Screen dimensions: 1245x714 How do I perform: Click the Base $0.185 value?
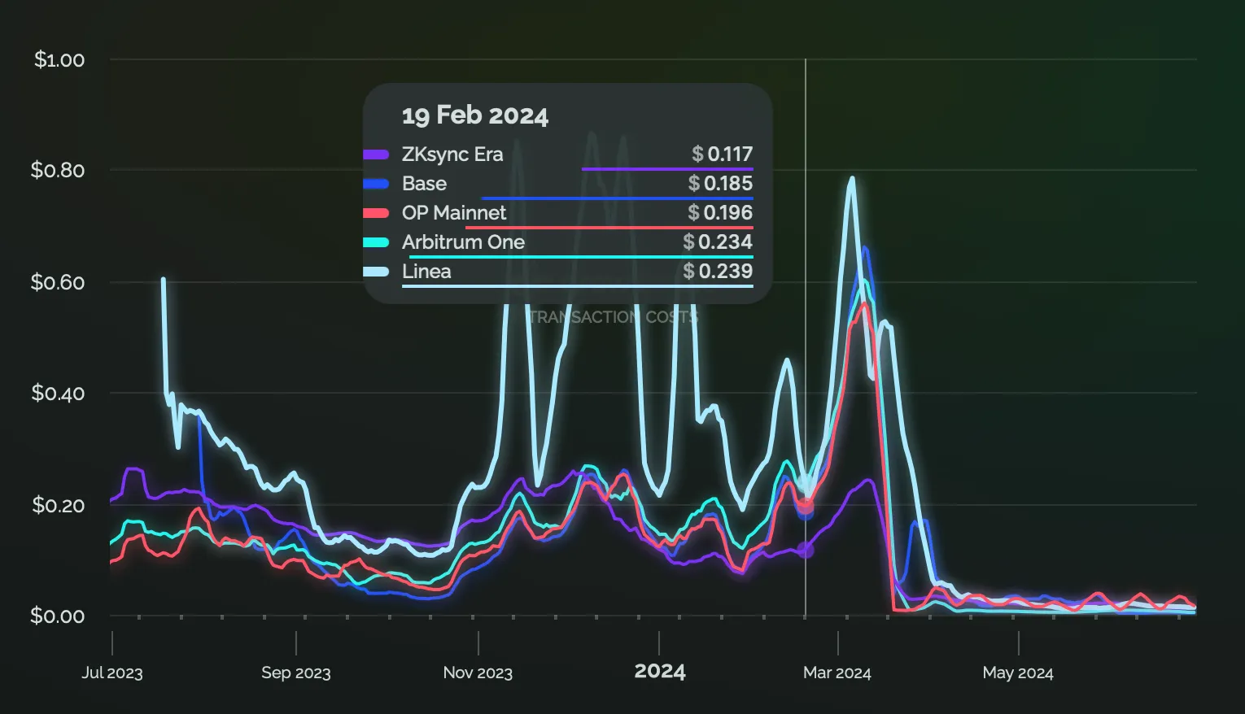pos(720,184)
